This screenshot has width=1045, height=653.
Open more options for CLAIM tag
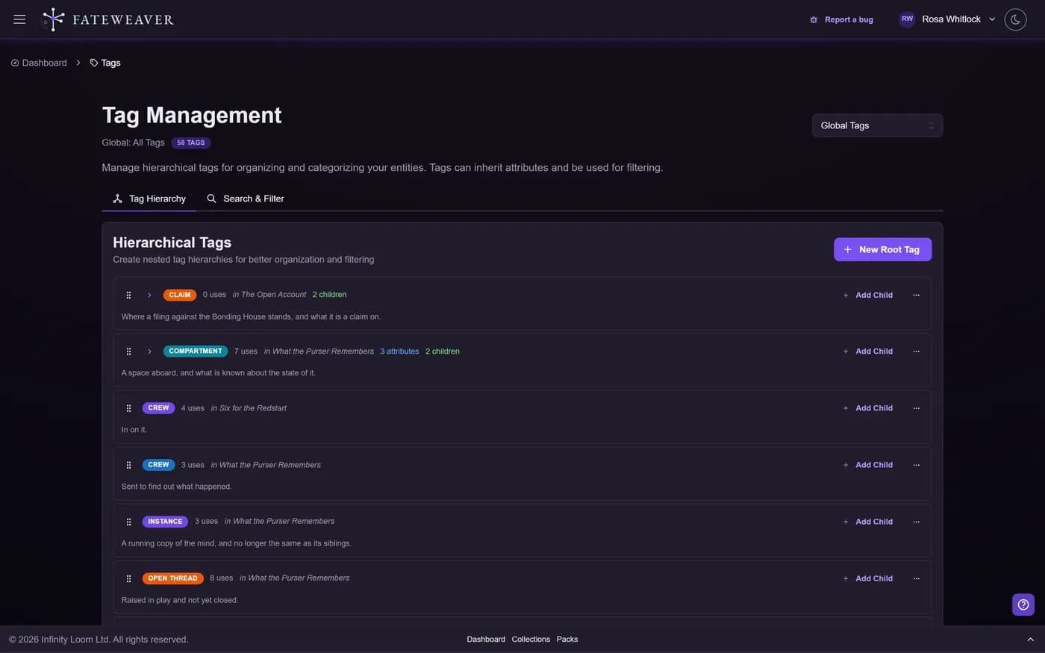[916, 295]
